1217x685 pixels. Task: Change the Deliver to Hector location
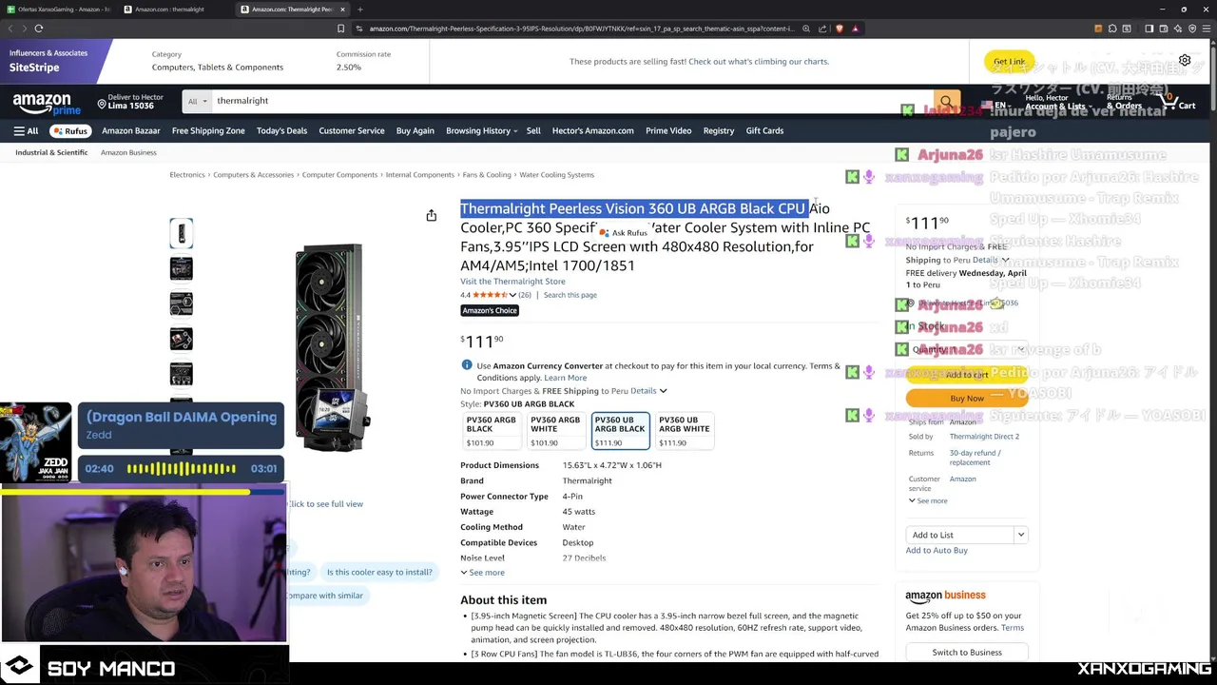click(x=130, y=101)
